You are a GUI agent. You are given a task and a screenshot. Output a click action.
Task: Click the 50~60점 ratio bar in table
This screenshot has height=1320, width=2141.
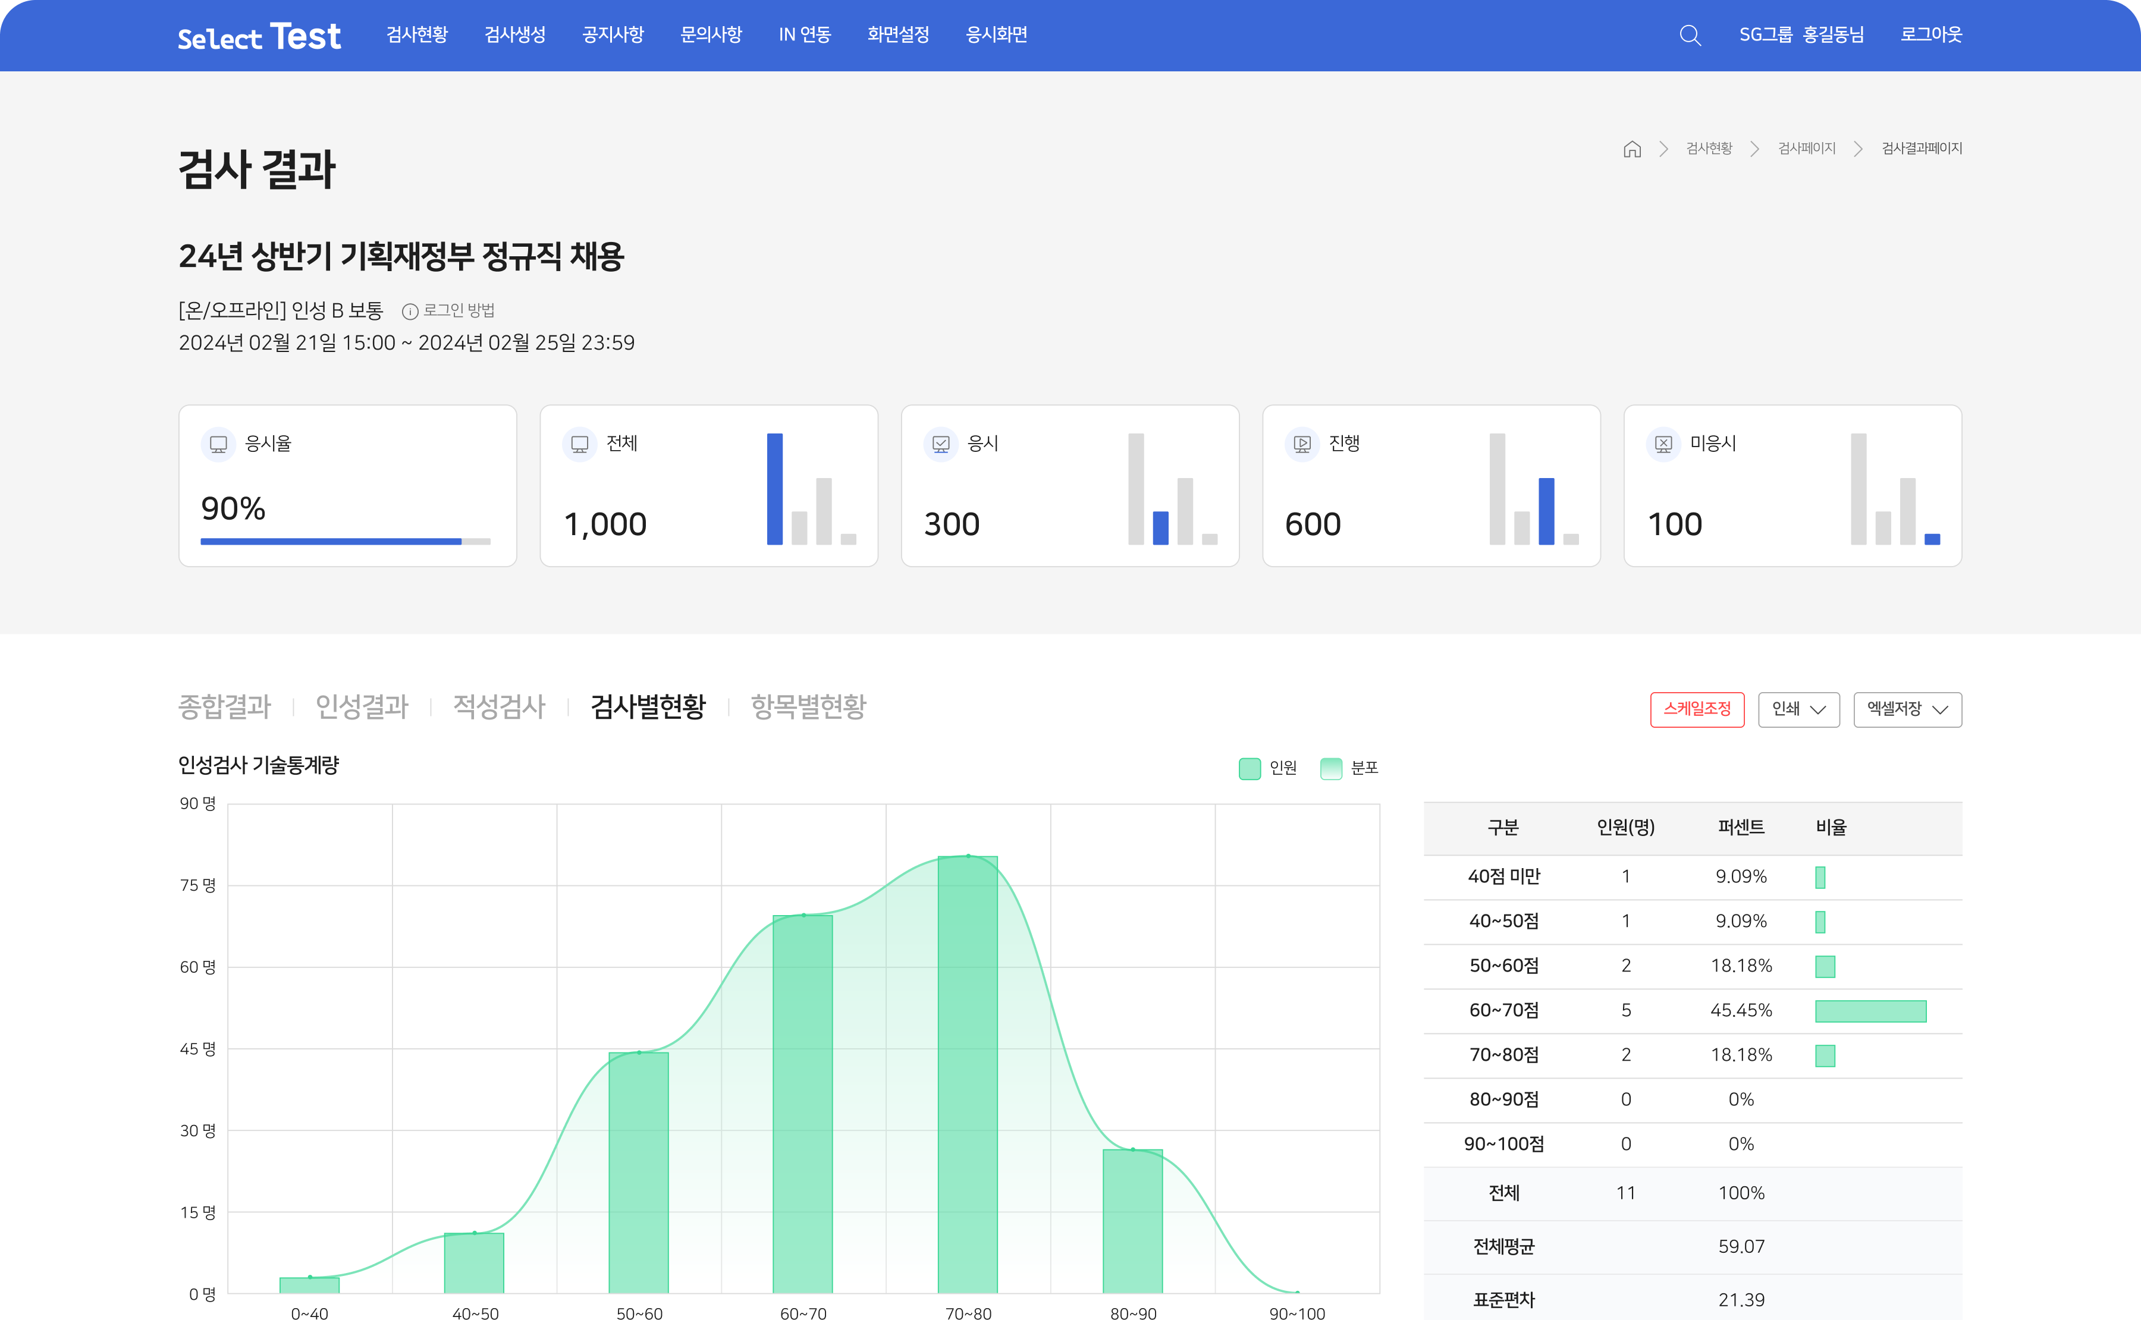coord(1825,966)
